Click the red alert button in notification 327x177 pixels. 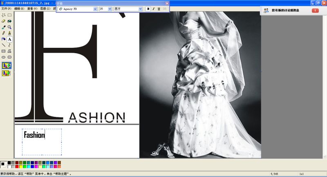315,11
